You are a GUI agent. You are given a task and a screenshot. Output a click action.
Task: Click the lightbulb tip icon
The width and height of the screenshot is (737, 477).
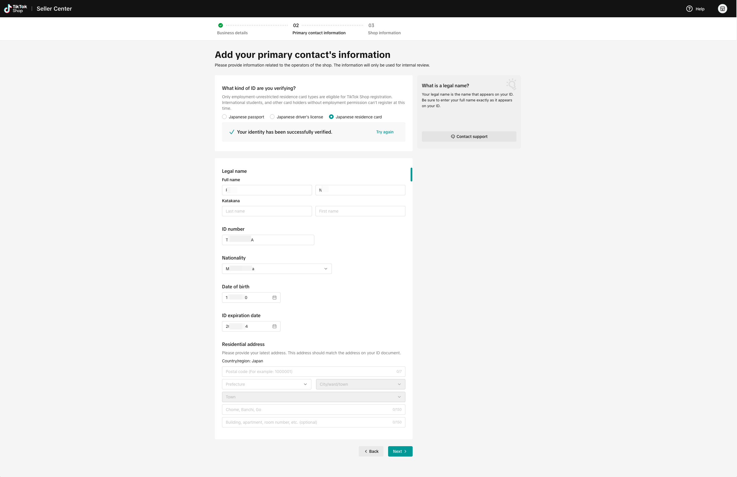coord(511,84)
